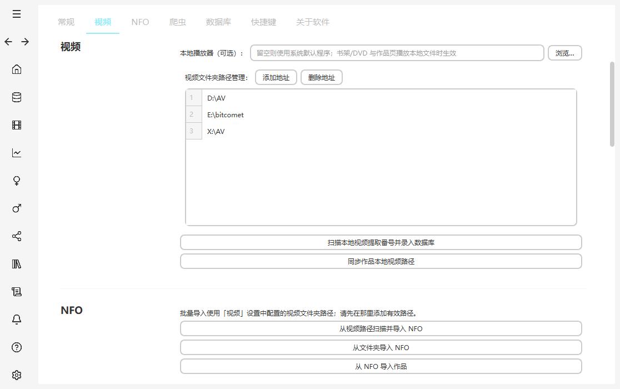
Task: Switch to the 常规 tab
Action: coord(66,22)
